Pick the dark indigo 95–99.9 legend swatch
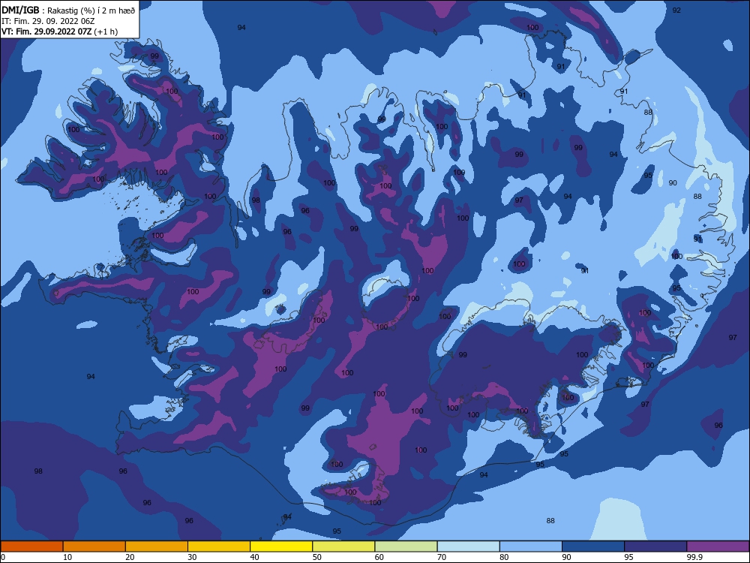 (655, 546)
